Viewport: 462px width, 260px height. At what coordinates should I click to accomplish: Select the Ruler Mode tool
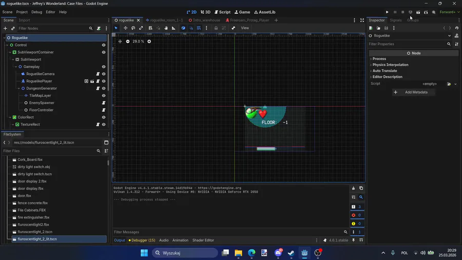click(174, 28)
